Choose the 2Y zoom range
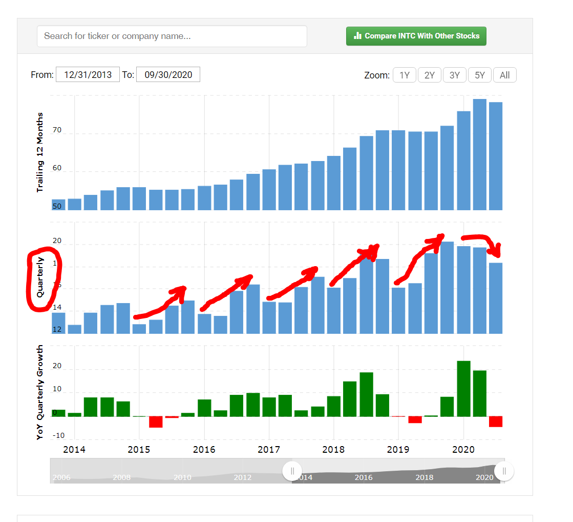 pyautogui.click(x=430, y=75)
